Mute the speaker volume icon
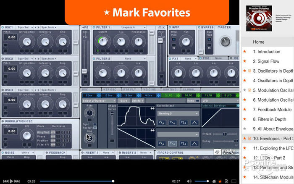This screenshot has width=294, height=184. click(189, 181)
